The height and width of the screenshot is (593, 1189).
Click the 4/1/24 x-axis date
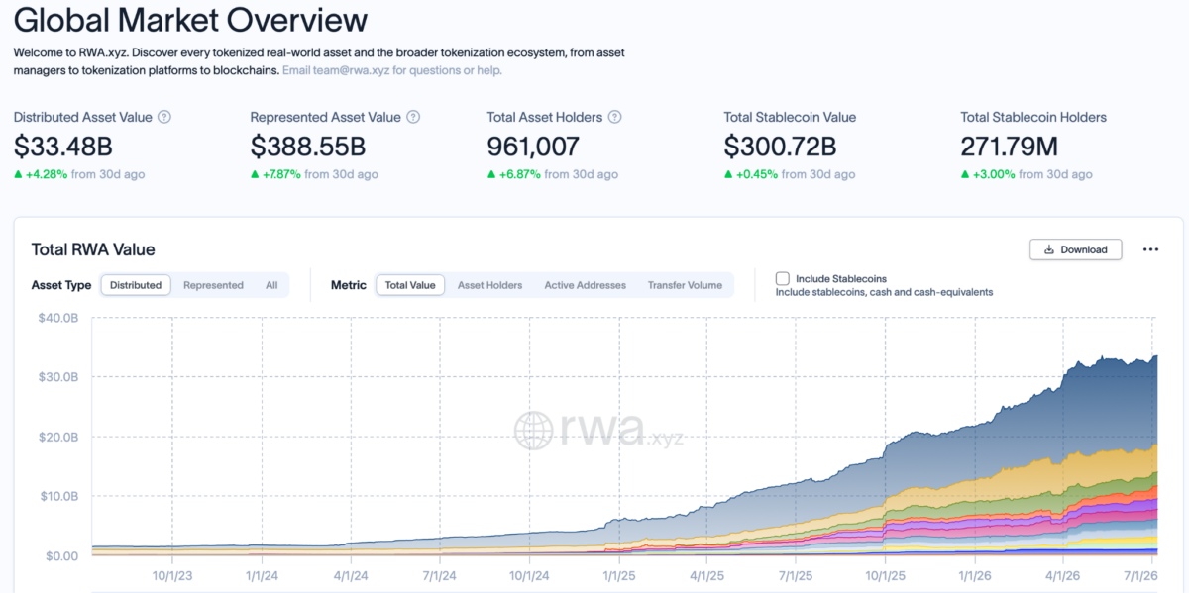click(351, 574)
